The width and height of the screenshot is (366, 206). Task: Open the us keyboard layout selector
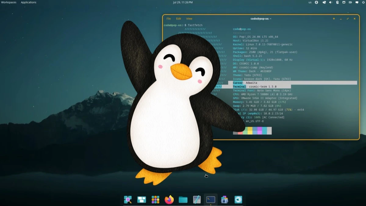click(x=310, y=2)
